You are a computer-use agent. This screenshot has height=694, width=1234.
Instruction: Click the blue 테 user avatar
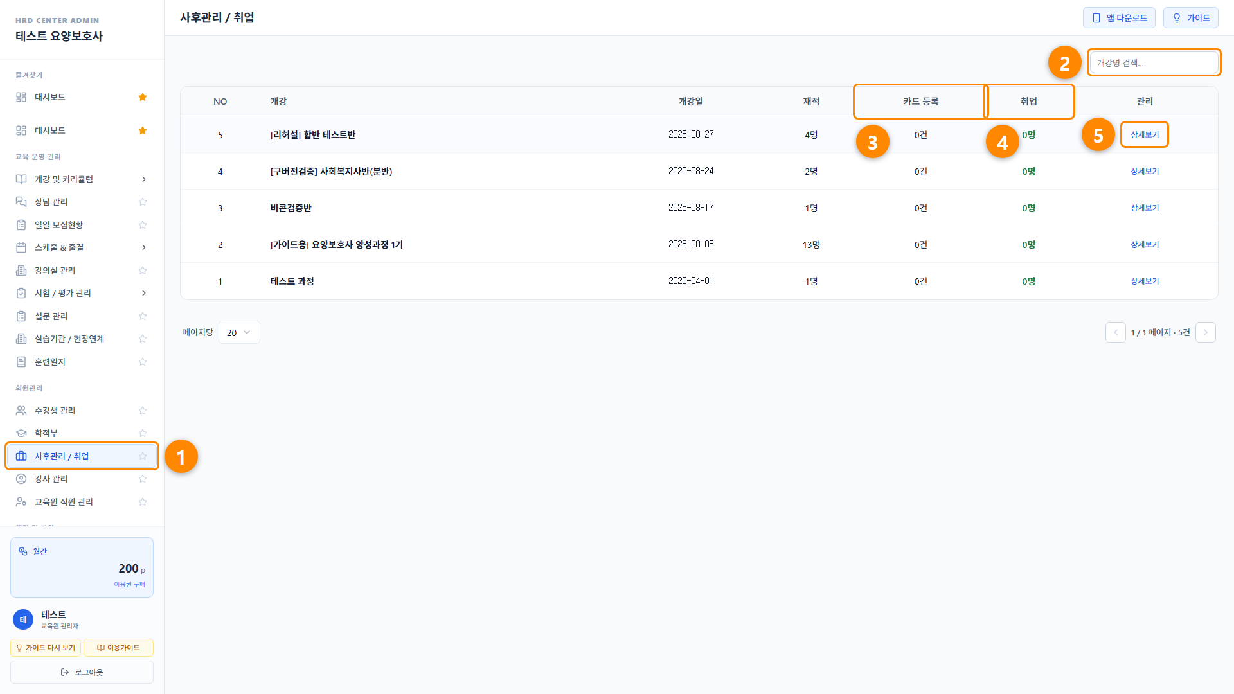(23, 619)
